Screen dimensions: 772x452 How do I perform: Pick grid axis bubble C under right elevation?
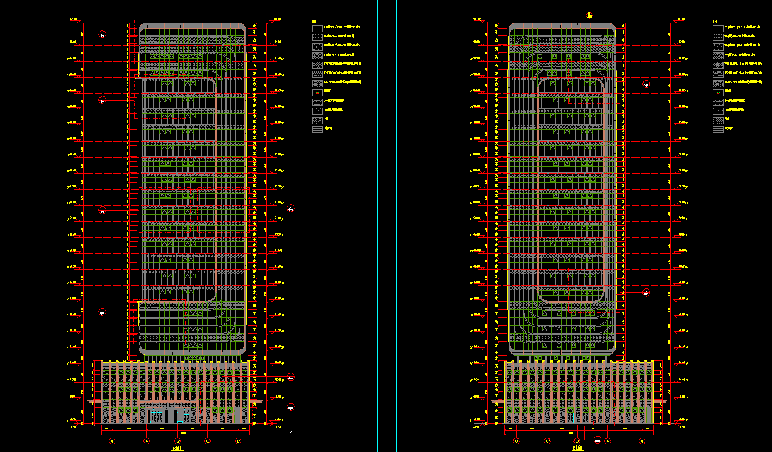point(547,441)
